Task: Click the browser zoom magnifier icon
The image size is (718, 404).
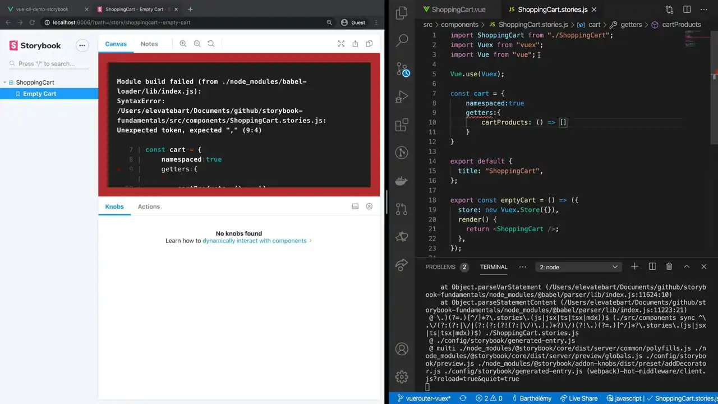Action: [x=329, y=22]
